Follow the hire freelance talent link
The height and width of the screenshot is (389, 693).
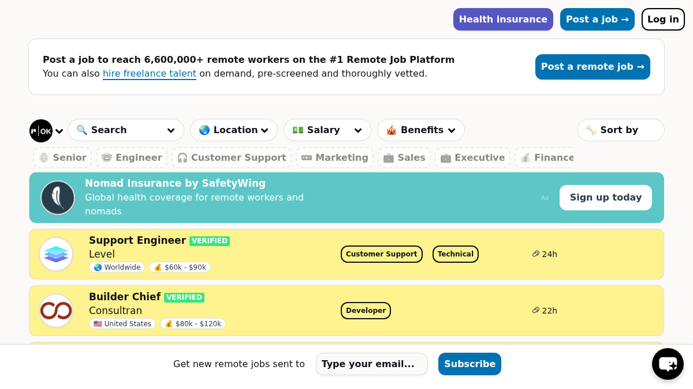tap(150, 74)
